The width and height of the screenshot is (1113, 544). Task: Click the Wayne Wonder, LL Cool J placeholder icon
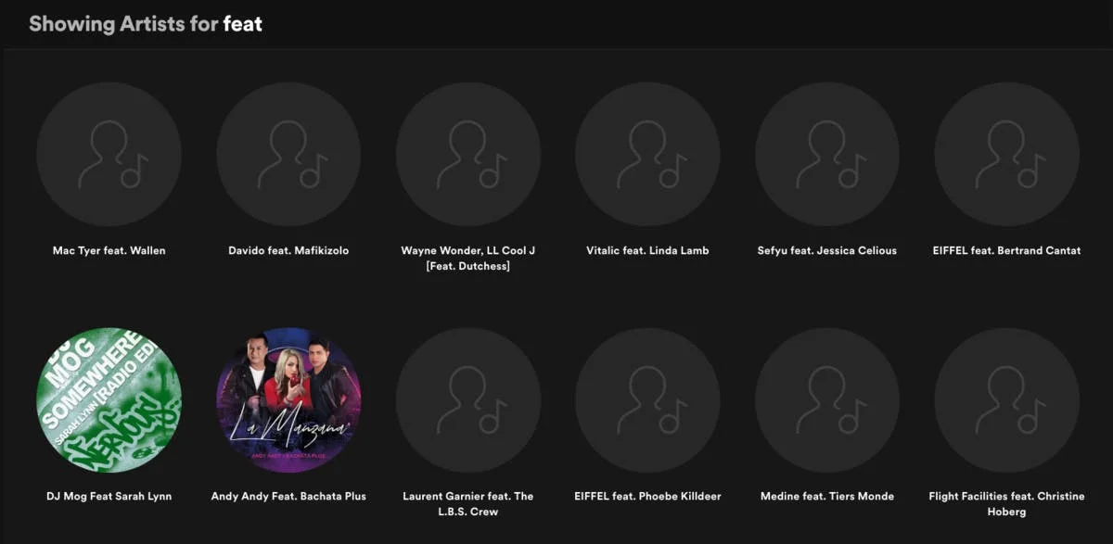click(x=468, y=153)
